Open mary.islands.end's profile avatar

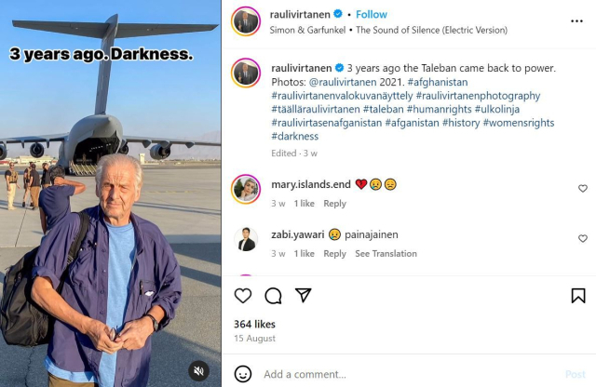tap(246, 189)
